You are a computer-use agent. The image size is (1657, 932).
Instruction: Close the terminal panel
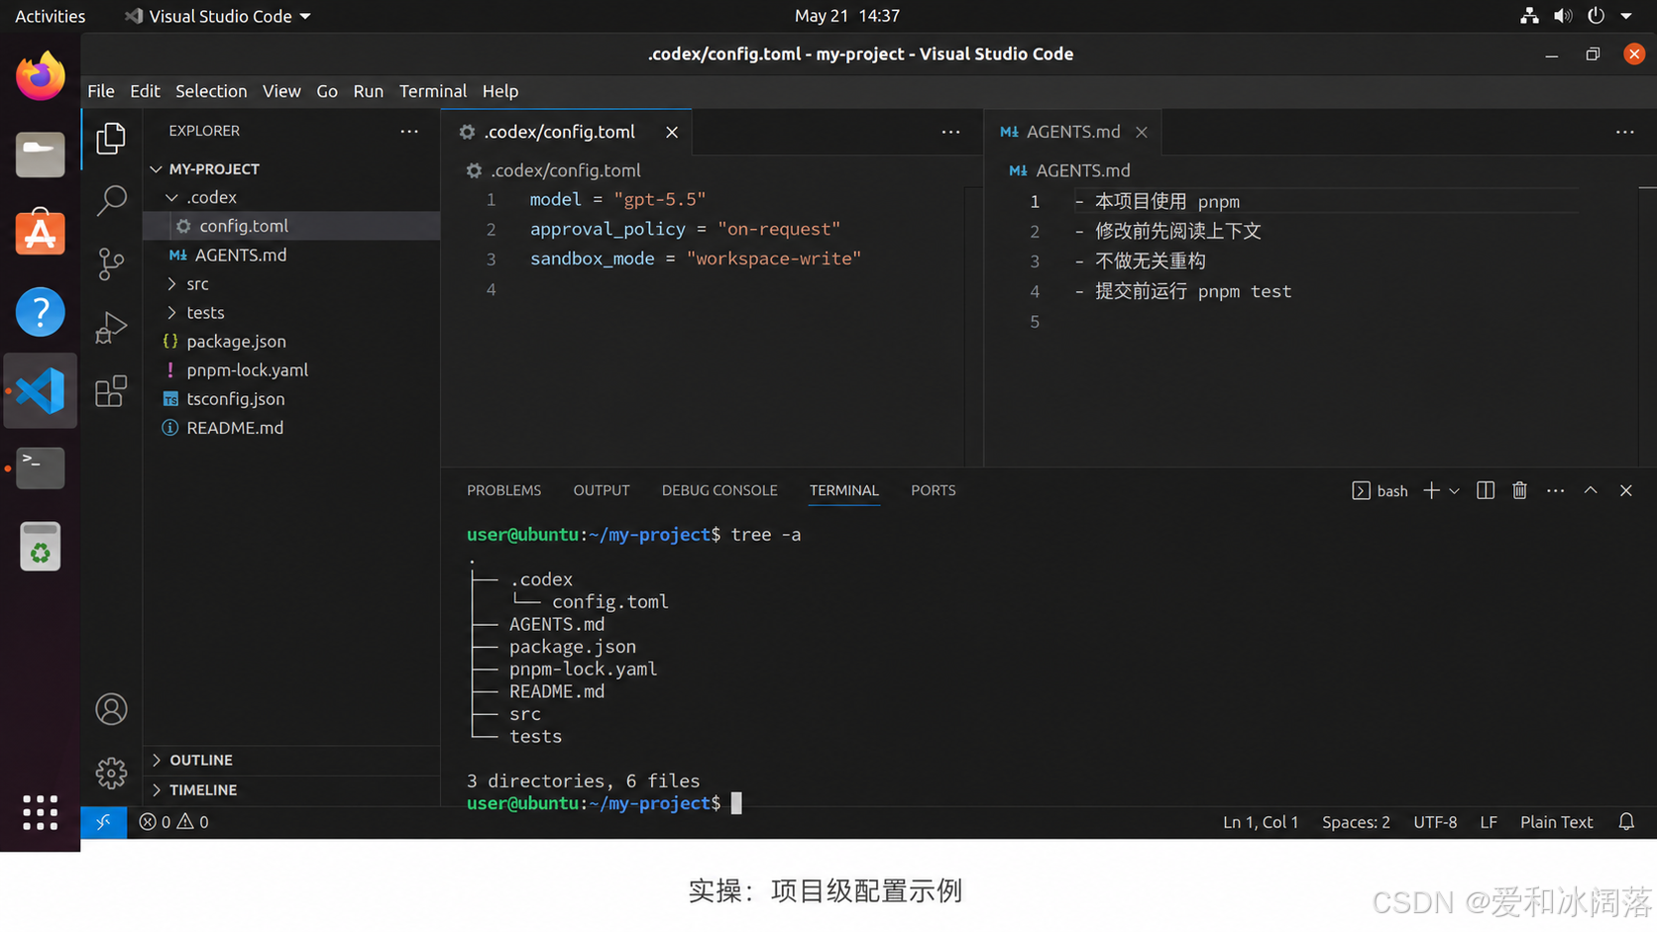click(1626, 491)
